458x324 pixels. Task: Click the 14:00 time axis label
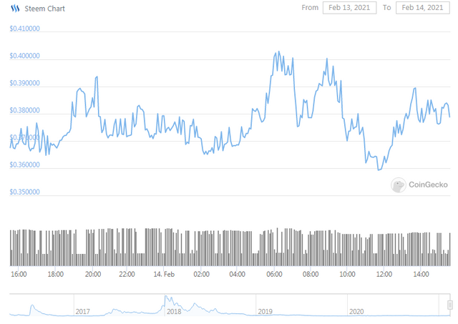click(x=421, y=275)
